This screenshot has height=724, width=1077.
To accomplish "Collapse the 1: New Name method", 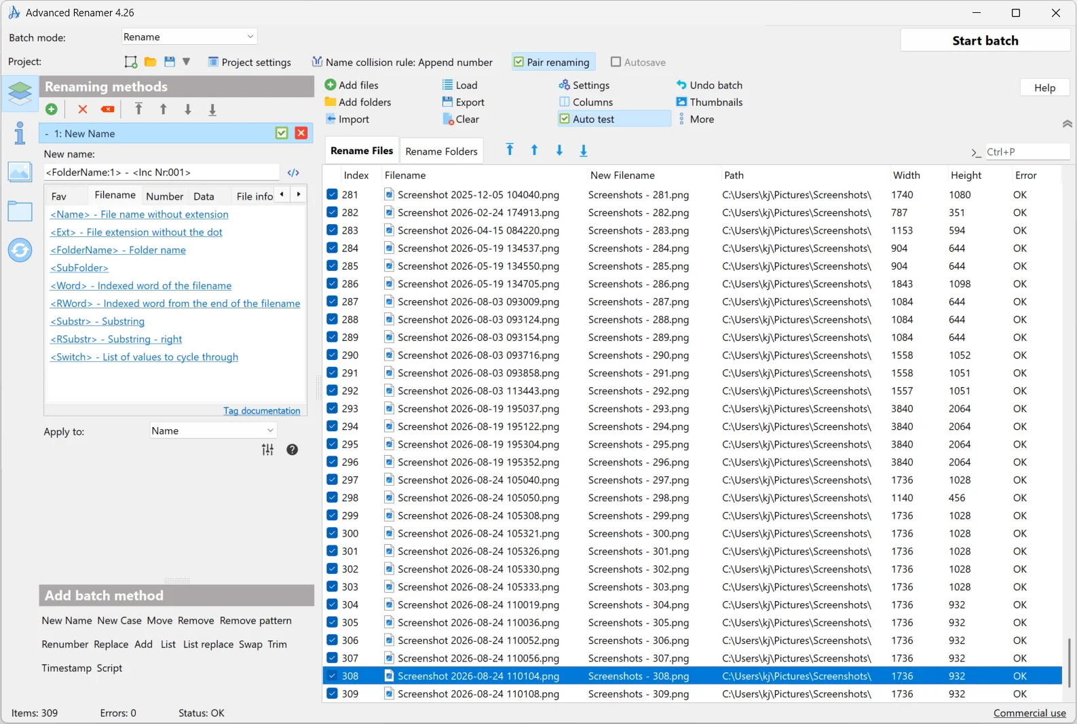I will [47, 134].
